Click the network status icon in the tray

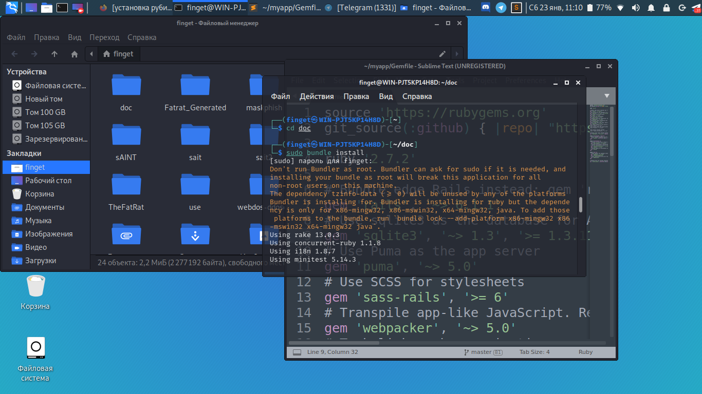[x=621, y=8]
